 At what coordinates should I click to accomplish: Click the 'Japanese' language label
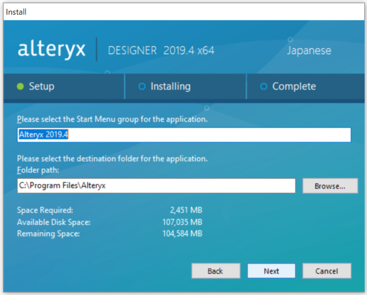(309, 51)
